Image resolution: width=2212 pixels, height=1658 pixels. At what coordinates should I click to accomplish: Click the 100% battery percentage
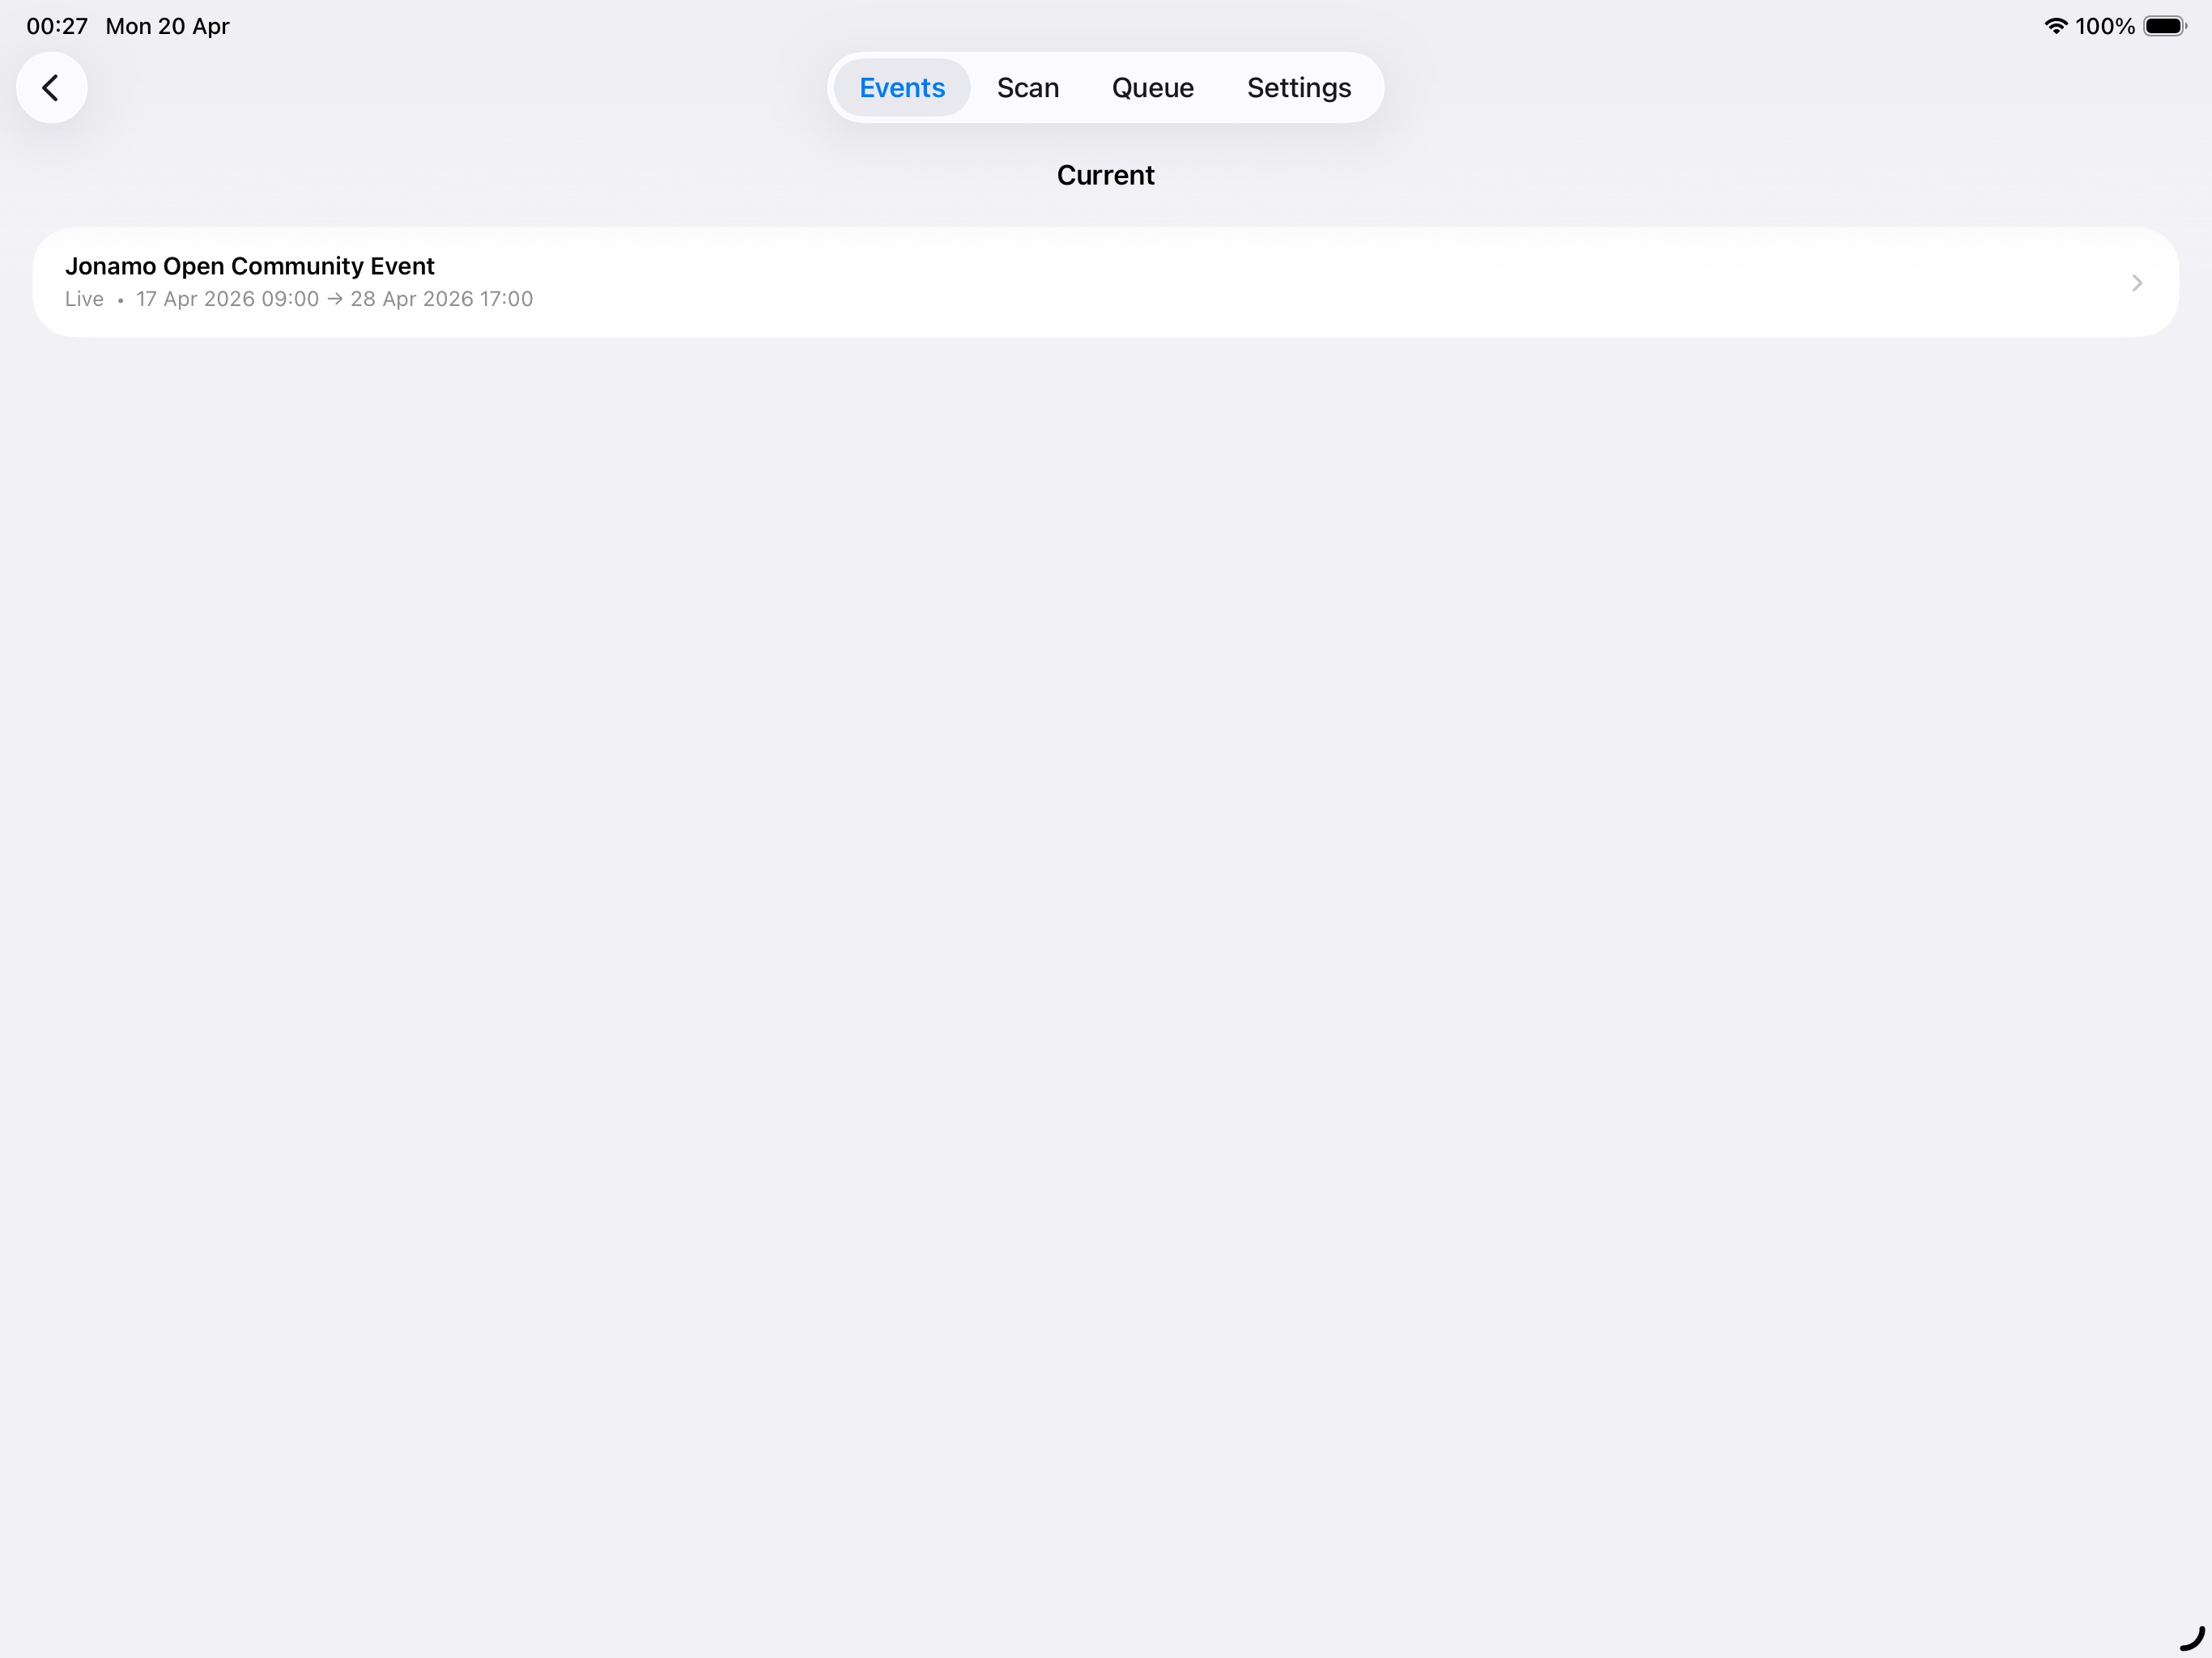[2104, 26]
